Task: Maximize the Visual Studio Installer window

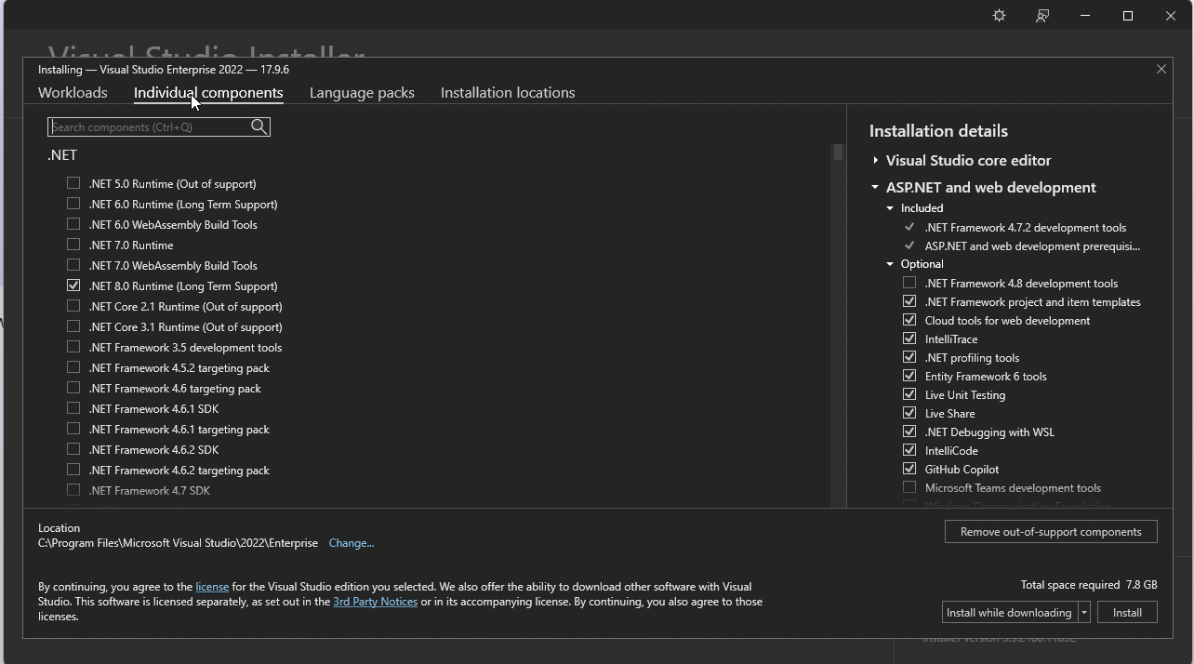Action: (1128, 16)
